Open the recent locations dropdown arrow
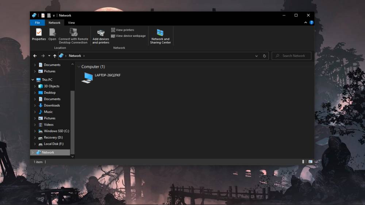 (x=49, y=56)
